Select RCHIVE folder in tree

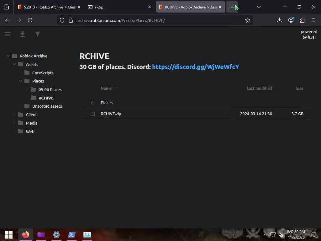tap(46, 98)
